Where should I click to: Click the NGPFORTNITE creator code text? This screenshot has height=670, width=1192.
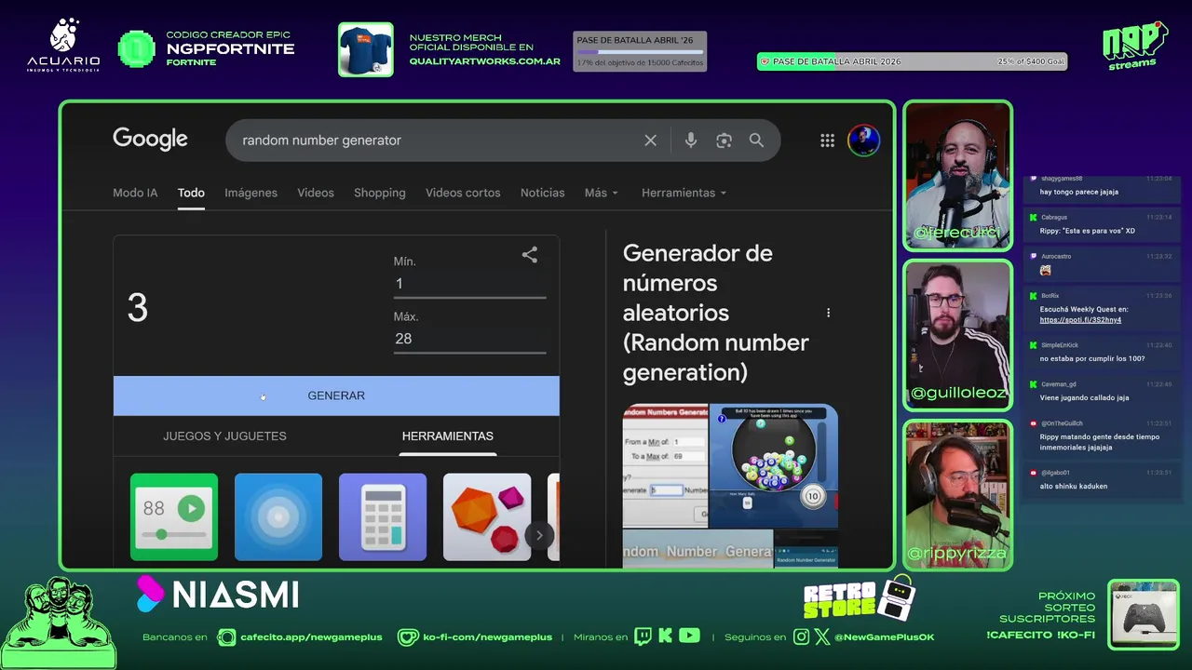point(230,48)
